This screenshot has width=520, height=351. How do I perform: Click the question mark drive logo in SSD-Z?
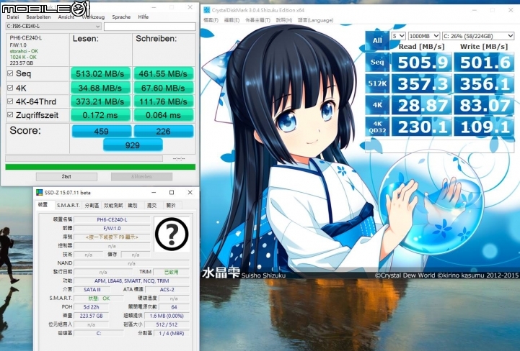pos(172,234)
